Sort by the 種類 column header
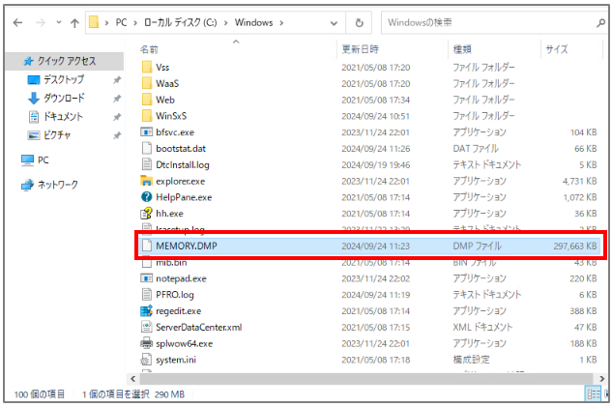Image resolution: width=612 pixels, height=407 pixels. [x=462, y=49]
